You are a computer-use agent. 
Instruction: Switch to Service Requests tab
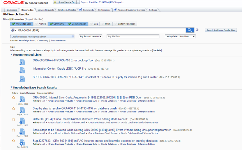(46, 10)
